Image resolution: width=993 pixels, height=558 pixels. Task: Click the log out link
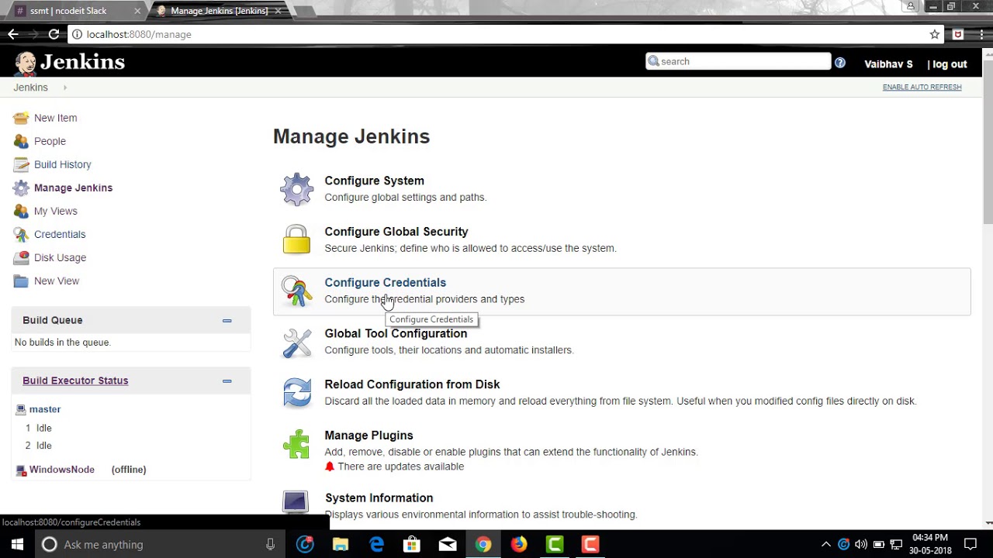[950, 64]
